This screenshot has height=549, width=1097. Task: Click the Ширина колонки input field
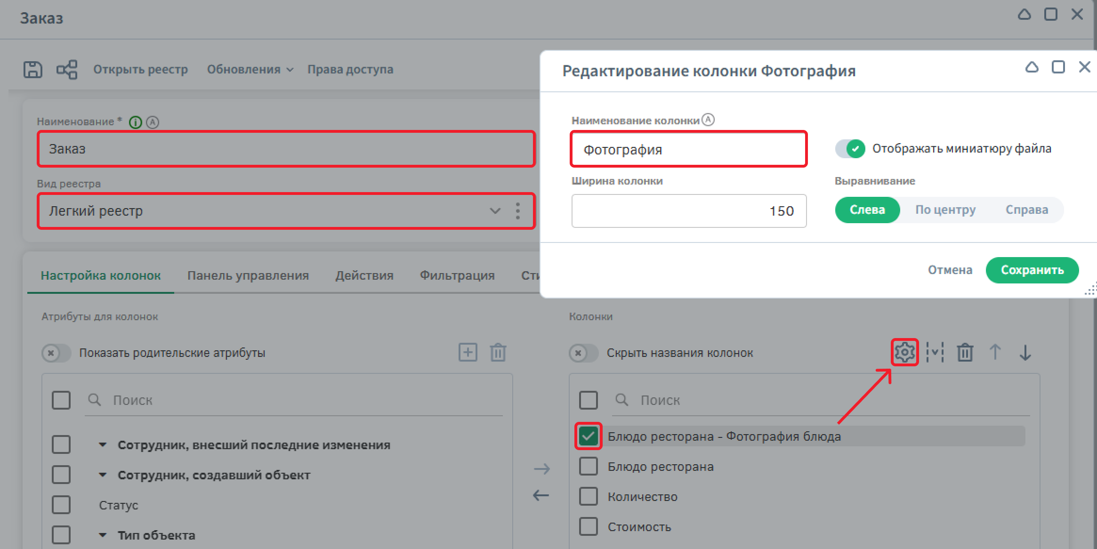click(688, 211)
